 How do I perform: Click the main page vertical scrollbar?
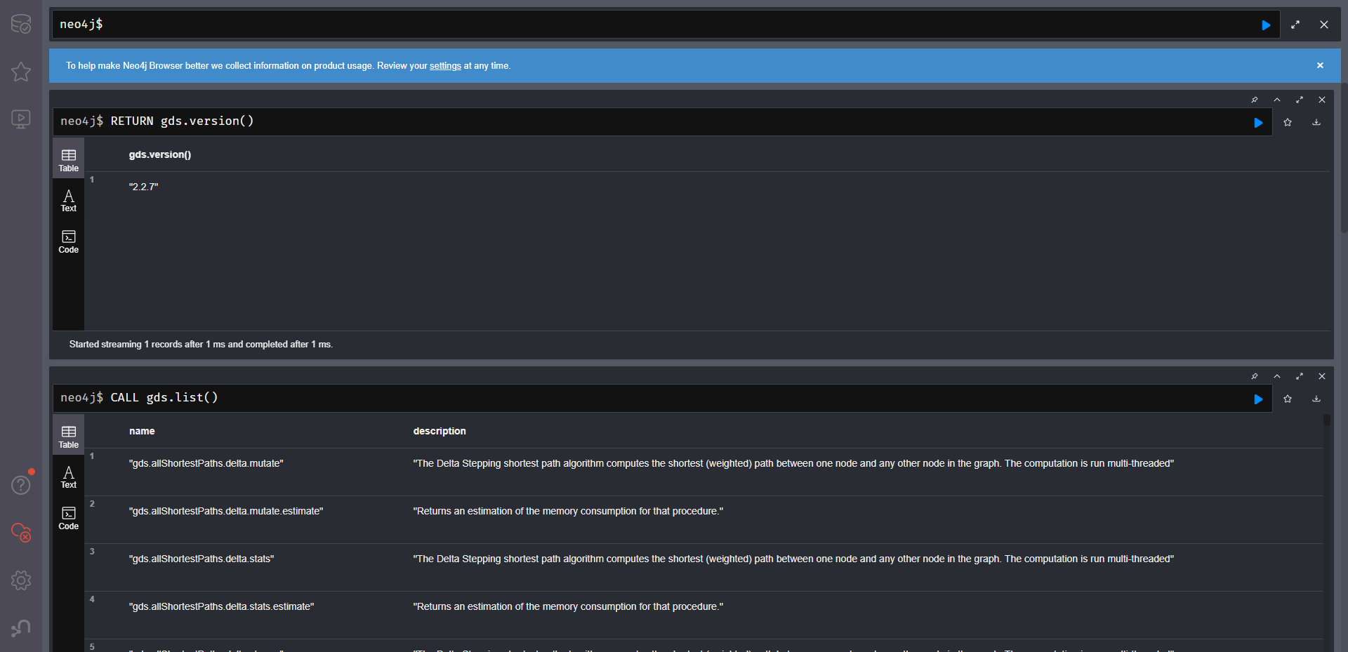point(1344,158)
